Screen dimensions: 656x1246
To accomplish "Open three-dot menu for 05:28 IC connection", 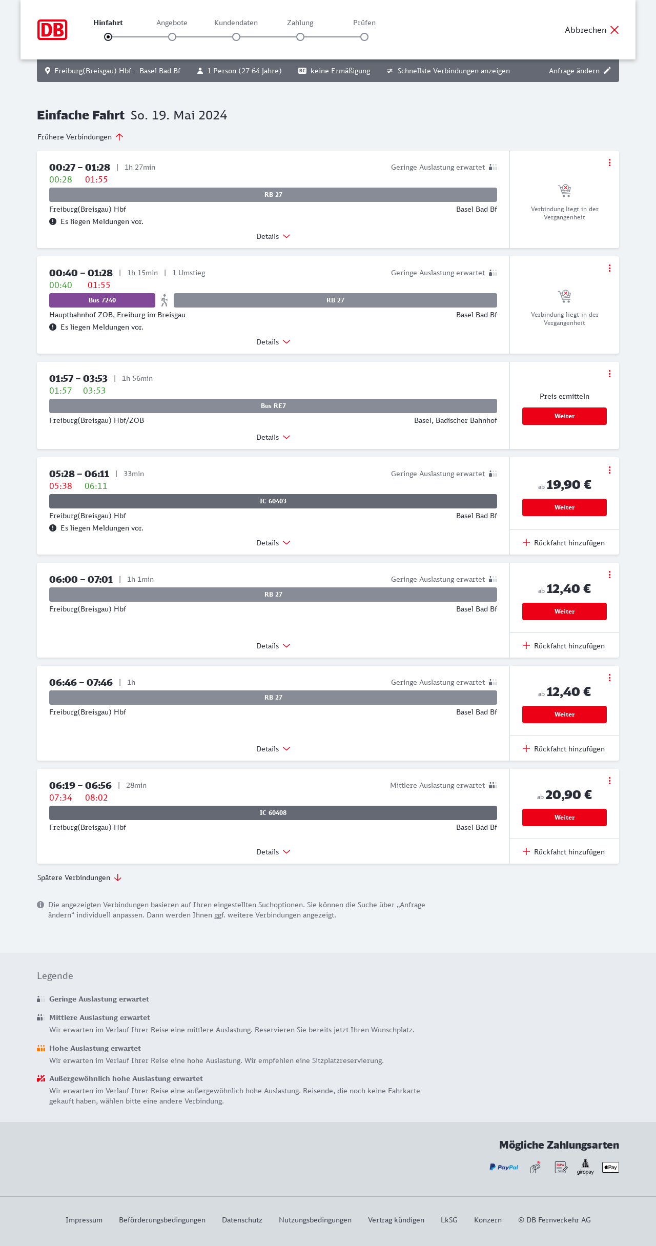I will pyautogui.click(x=609, y=470).
